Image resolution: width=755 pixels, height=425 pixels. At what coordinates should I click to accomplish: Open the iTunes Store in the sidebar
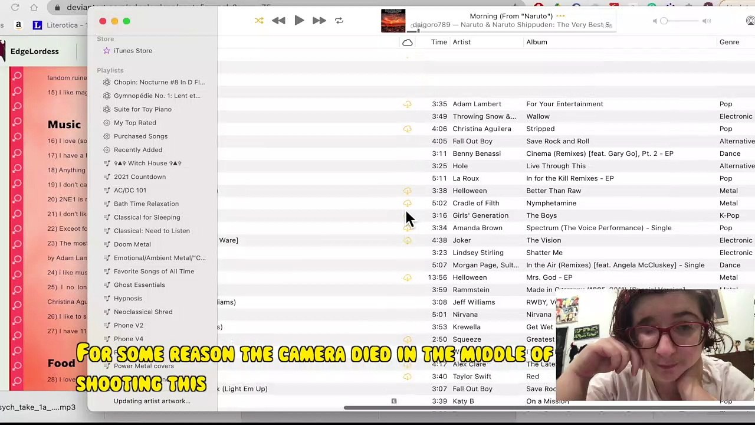coord(133,51)
